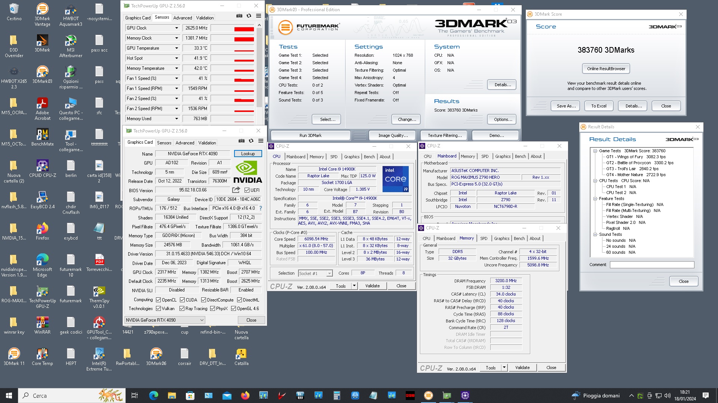Toggle the Ray Tracing checkbox
Image resolution: width=718 pixels, height=403 pixels.
182,309
